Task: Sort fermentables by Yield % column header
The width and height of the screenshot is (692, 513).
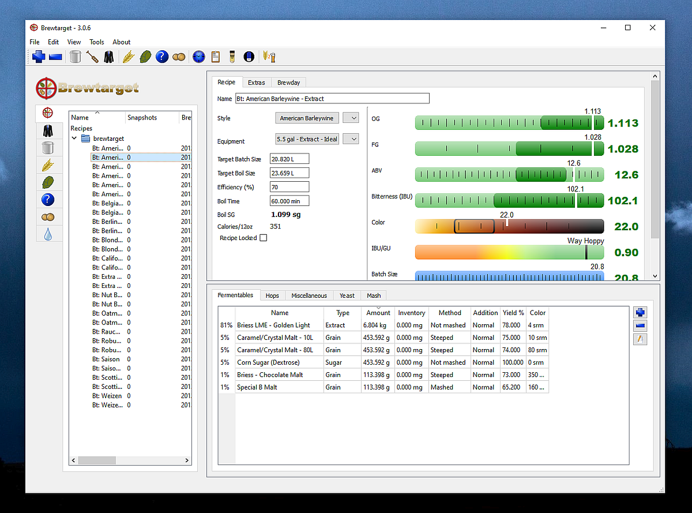Action: pyautogui.click(x=513, y=313)
